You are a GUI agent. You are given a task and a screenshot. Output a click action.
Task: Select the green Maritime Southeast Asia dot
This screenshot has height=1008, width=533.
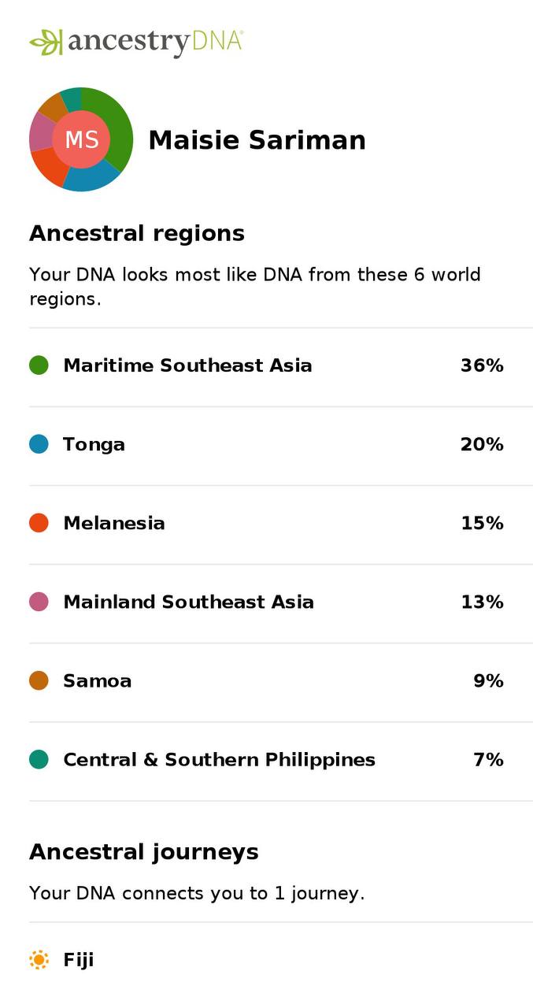coord(39,365)
